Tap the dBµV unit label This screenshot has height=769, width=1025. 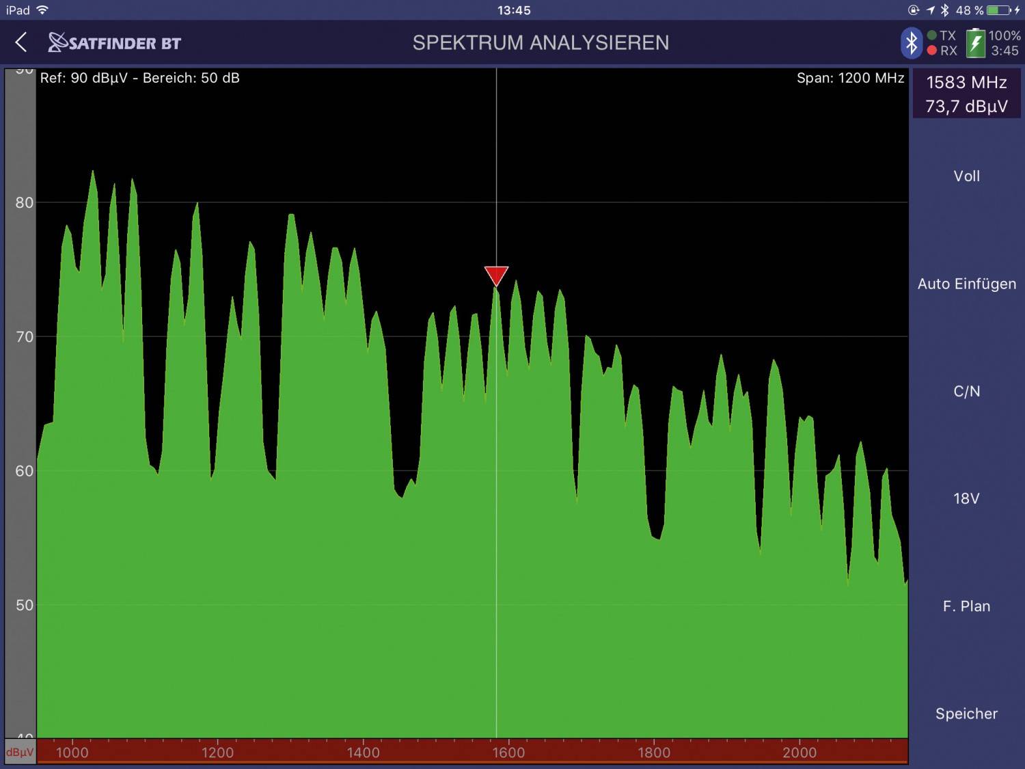point(20,752)
